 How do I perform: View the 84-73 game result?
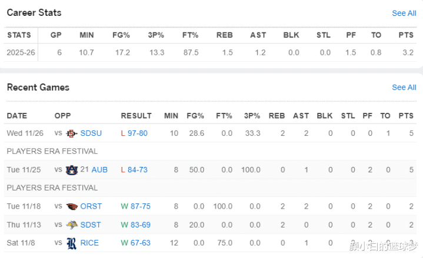click(138, 170)
